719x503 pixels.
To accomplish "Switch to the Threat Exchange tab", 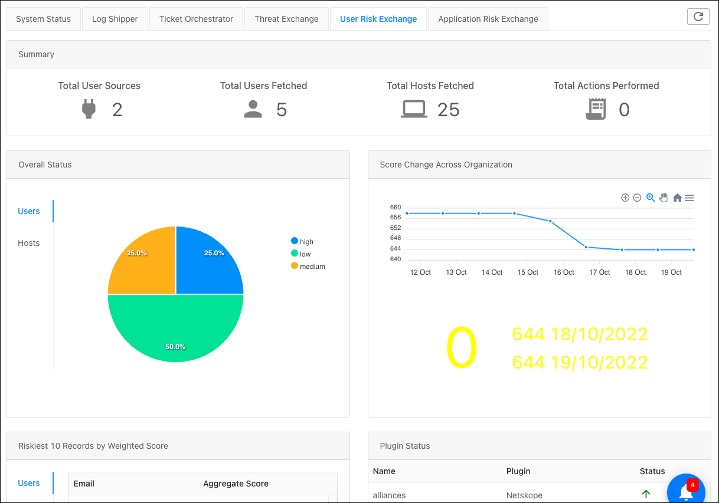I will point(286,19).
